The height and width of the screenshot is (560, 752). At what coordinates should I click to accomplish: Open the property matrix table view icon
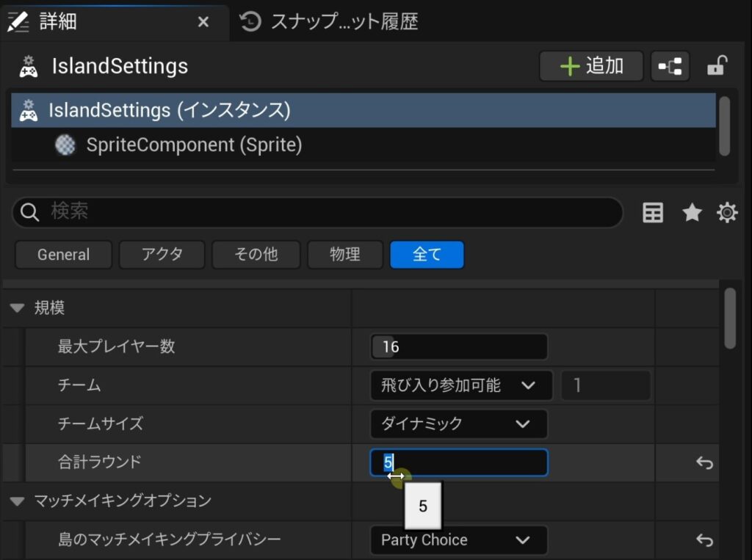point(652,213)
